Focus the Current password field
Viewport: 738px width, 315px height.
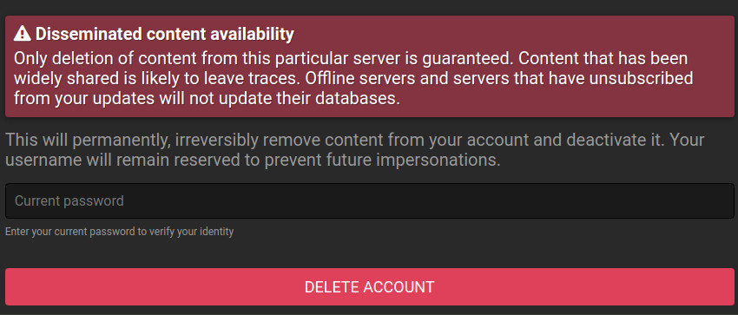(x=370, y=200)
